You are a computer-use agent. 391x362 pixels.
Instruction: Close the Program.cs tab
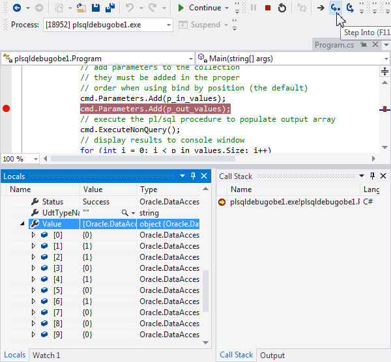[x=375, y=44]
